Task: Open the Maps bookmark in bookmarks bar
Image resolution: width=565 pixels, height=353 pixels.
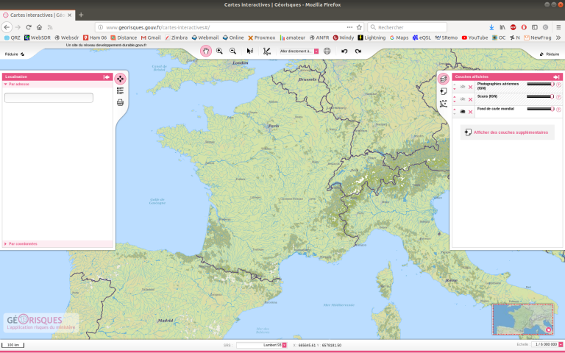Action: coord(399,38)
